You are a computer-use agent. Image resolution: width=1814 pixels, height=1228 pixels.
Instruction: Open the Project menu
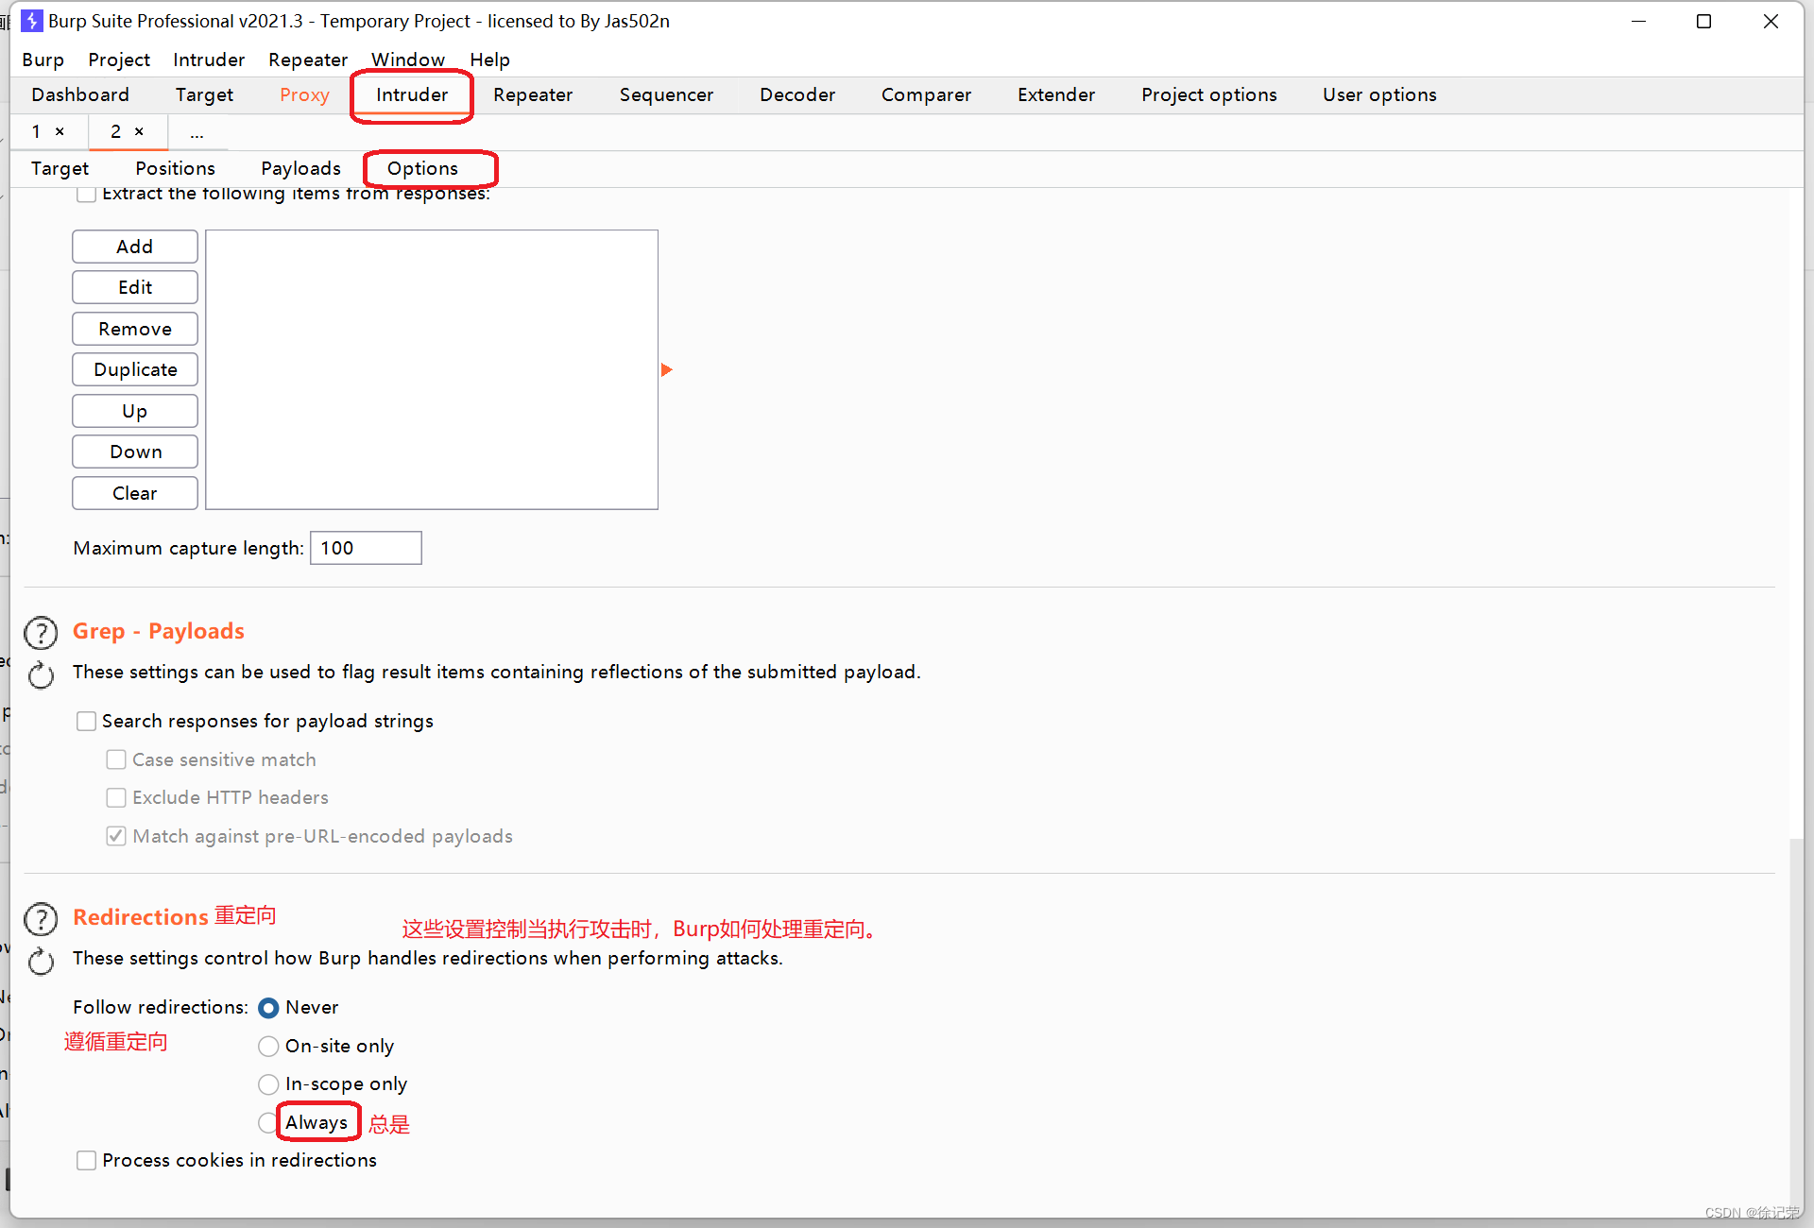pos(119,60)
